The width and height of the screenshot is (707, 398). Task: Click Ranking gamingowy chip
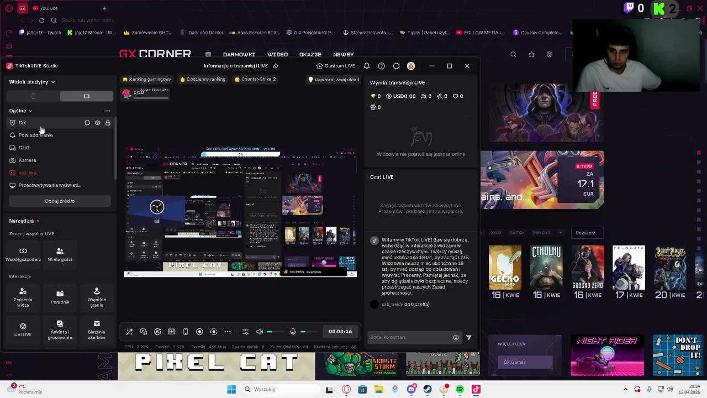tap(147, 79)
